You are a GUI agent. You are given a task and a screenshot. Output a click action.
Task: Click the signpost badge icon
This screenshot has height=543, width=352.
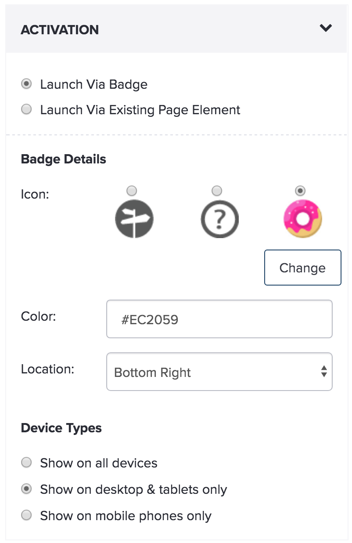point(134,218)
